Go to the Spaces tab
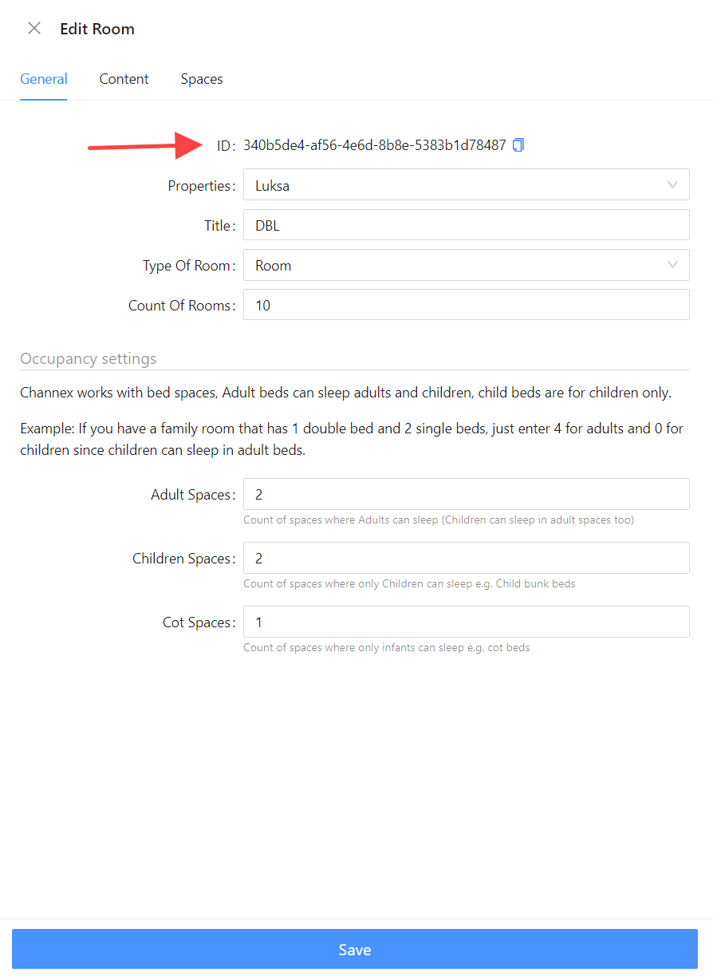The height and width of the screenshot is (980, 713). (202, 79)
